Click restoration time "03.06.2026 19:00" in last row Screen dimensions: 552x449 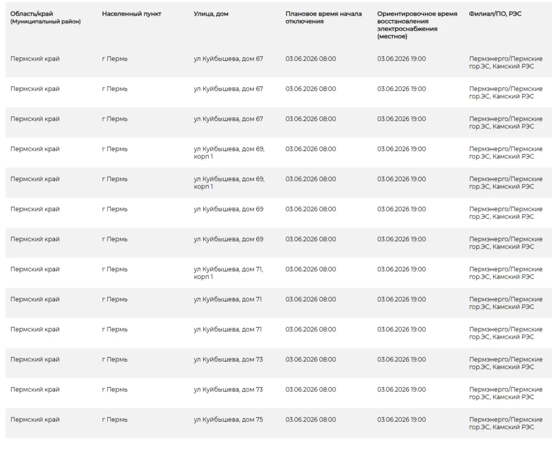pos(401,419)
